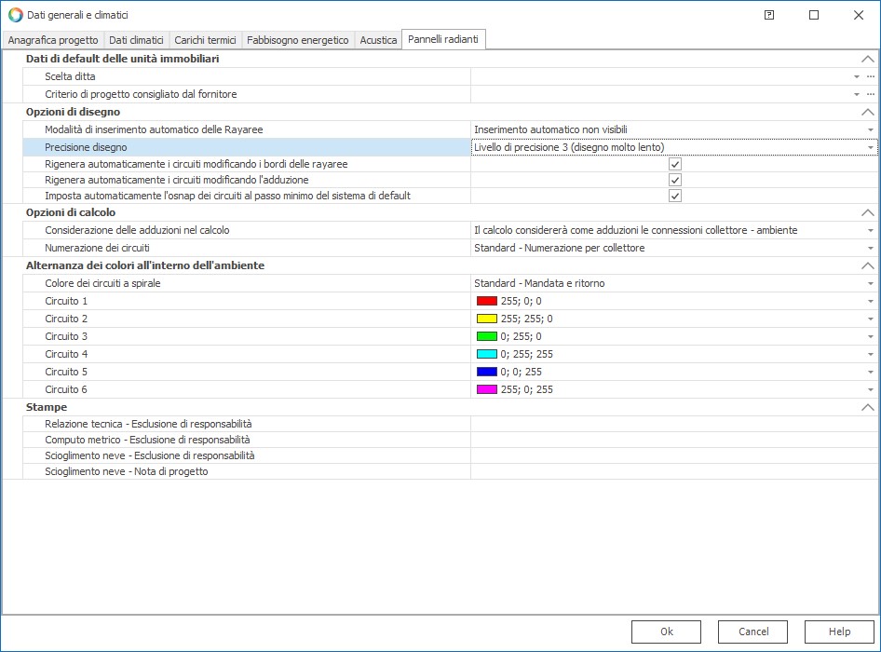
Task: Expand Colore dei circuiti a spirale dropdown
Action: (x=870, y=283)
